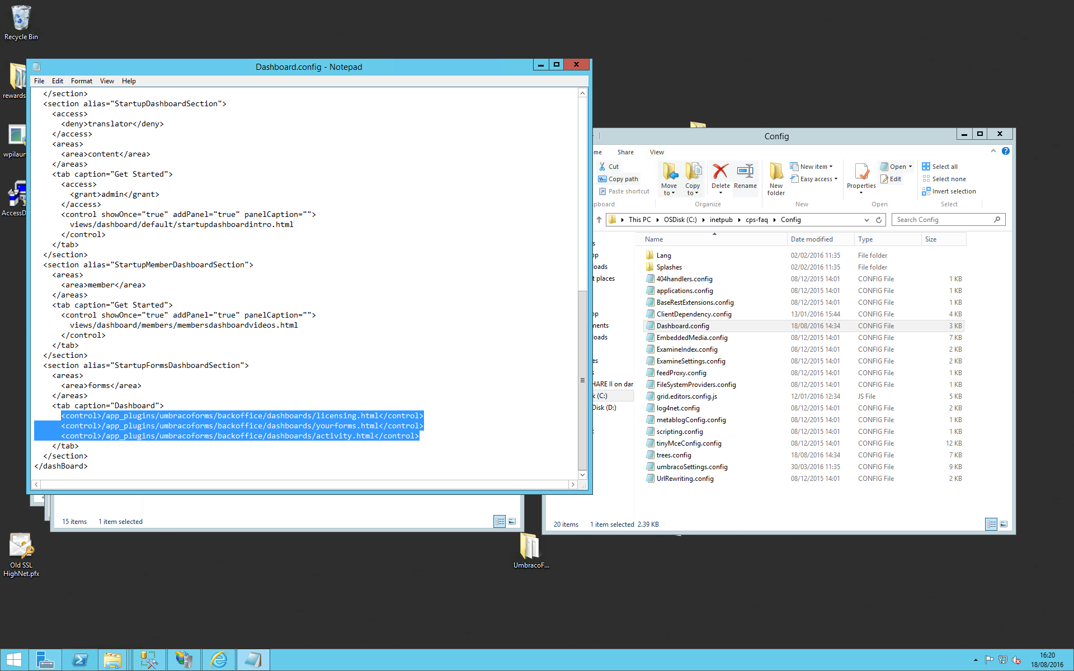This screenshot has width=1074, height=671.
Task: Click the Edit button in the Open group
Action: (891, 179)
